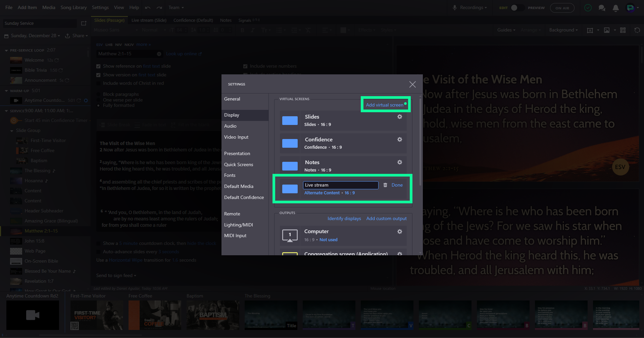Screen dimensions: 644x338
Task: Switch to Live stream (Slide) tab
Action: point(149,20)
